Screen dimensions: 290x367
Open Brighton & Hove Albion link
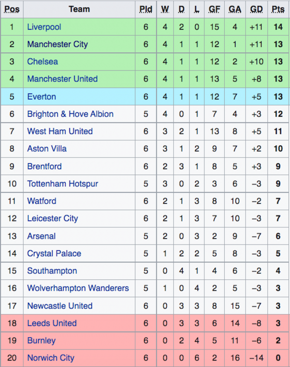pyautogui.click(x=70, y=114)
